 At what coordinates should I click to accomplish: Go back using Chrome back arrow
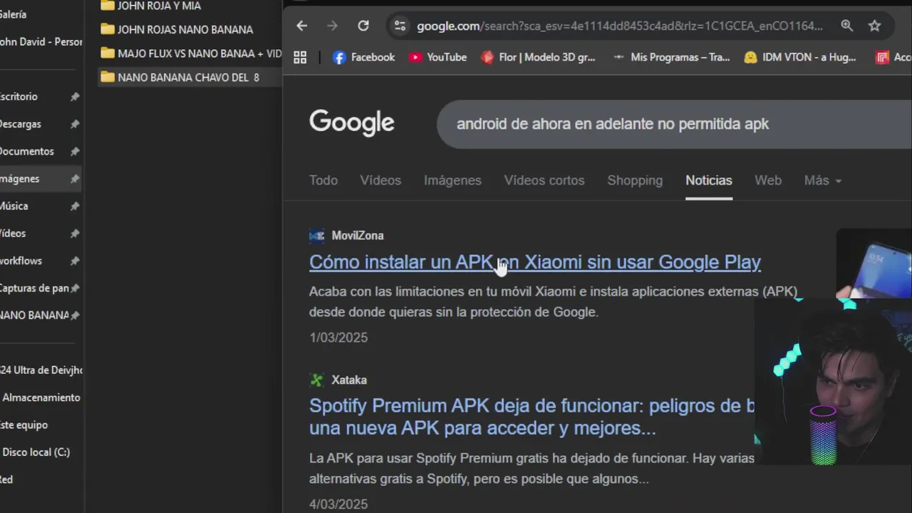302,26
